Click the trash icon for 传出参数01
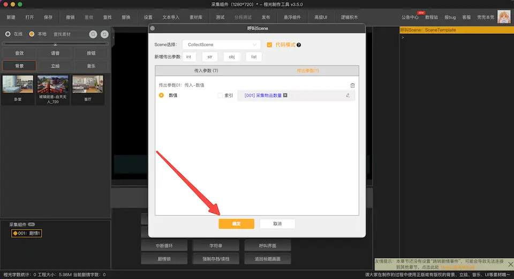Image resolution: width=514 pixels, height=279 pixels. tap(352, 85)
